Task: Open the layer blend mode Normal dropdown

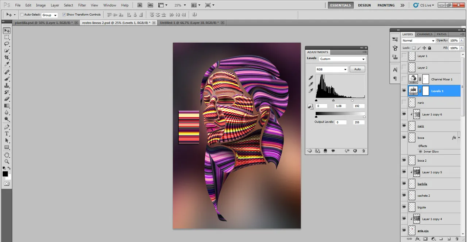Action: pyautogui.click(x=418, y=41)
